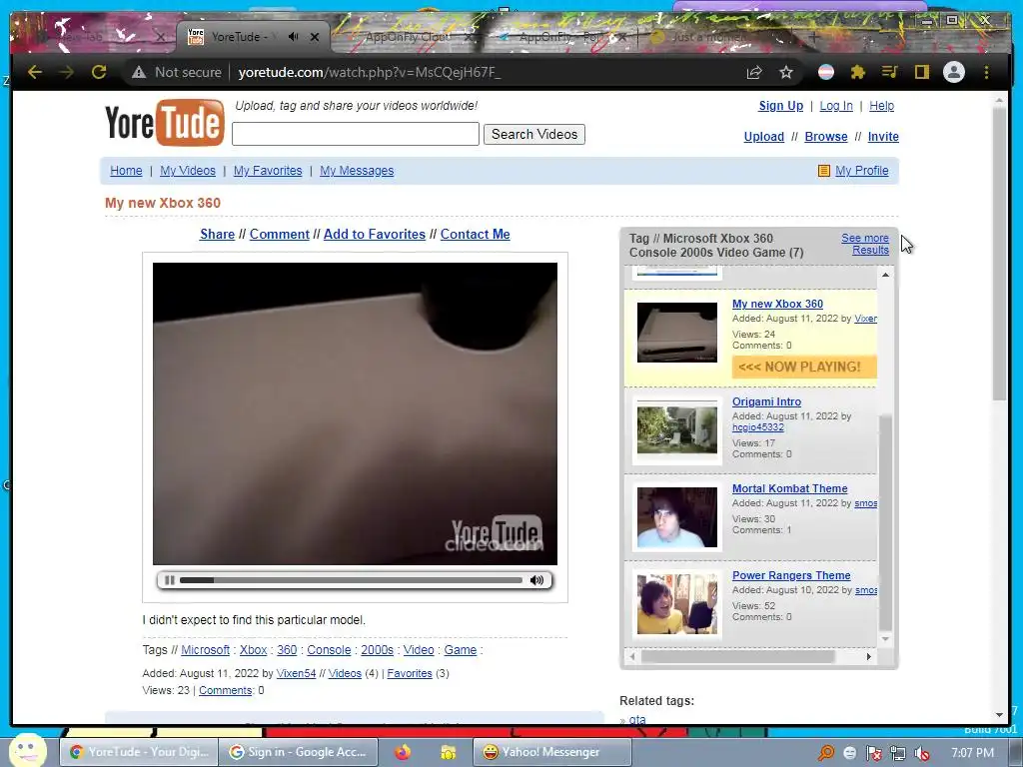The image size is (1023, 767).
Task: Open My Messages in the nav bar
Action: [x=357, y=171]
